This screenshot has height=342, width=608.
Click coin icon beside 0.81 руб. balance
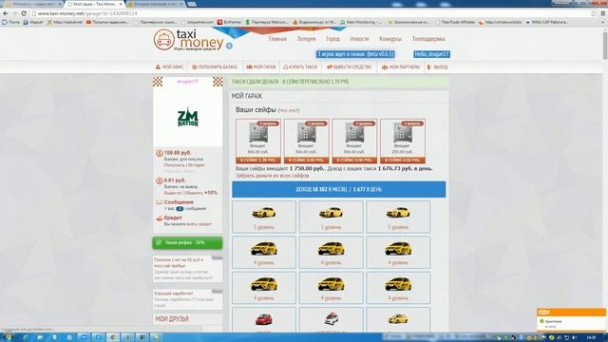159,180
